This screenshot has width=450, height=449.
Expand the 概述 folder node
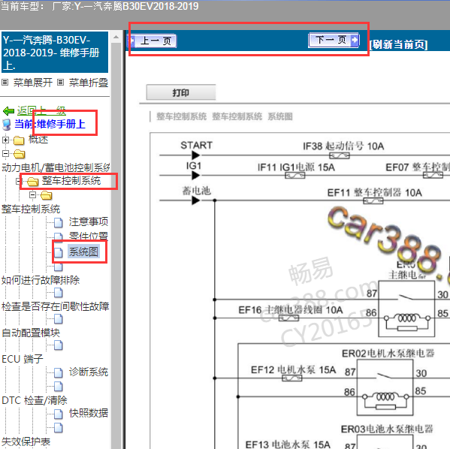tap(5, 140)
